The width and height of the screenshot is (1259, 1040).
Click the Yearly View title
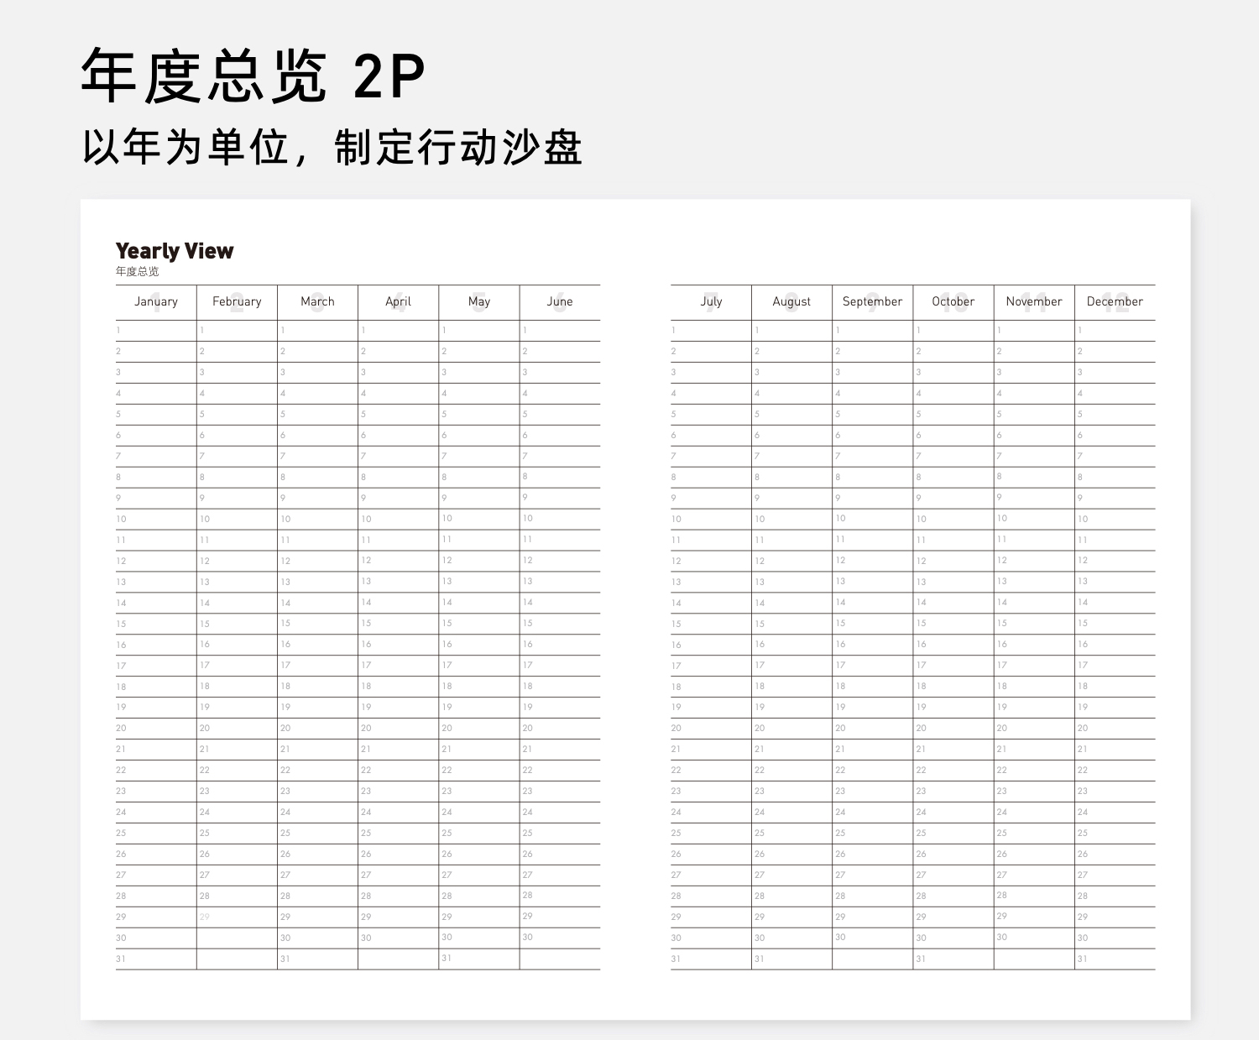click(175, 251)
